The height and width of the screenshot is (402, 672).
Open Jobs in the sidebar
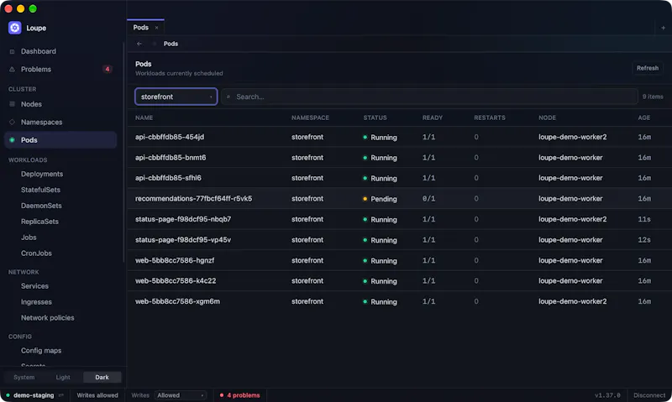[29, 238]
